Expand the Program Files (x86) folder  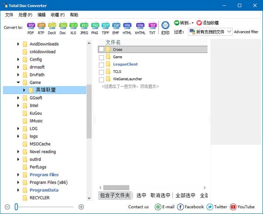tap(18, 182)
